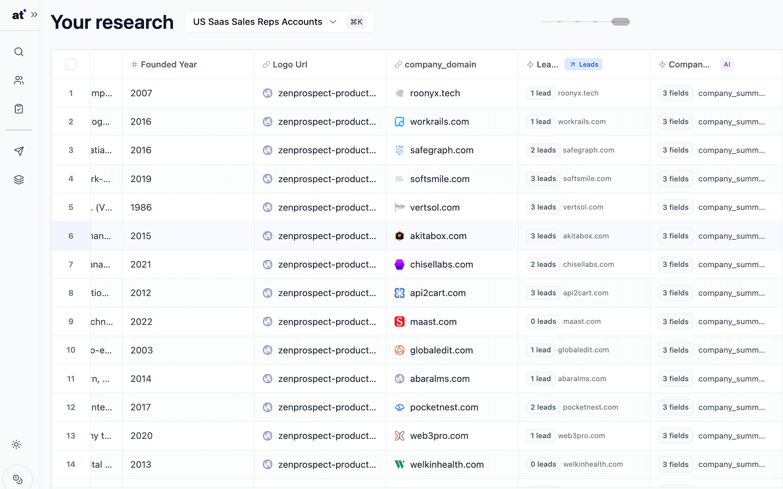Viewport: 783px width, 489px height.
Task: Click the credits coins icon in the bottom-left corner
Action: (17, 479)
